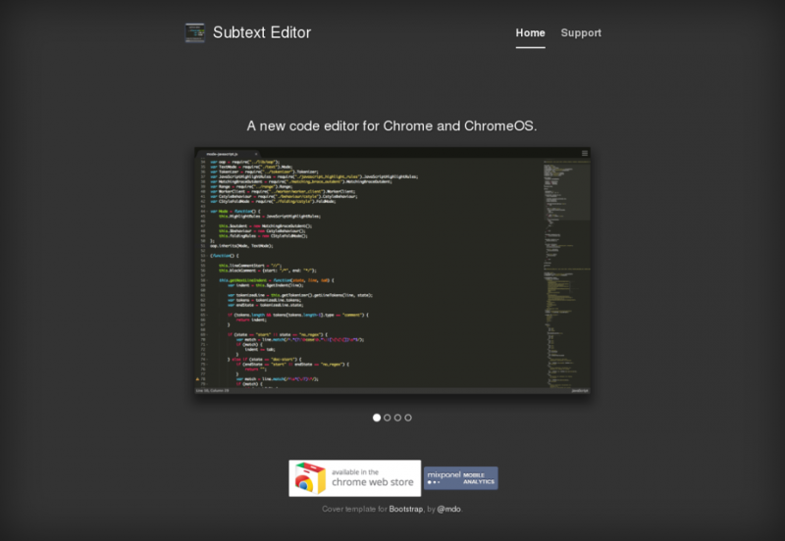Click the hamburger menu icon in editor screenshot
The width and height of the screenshot is (785, 541).
(585, 153)
